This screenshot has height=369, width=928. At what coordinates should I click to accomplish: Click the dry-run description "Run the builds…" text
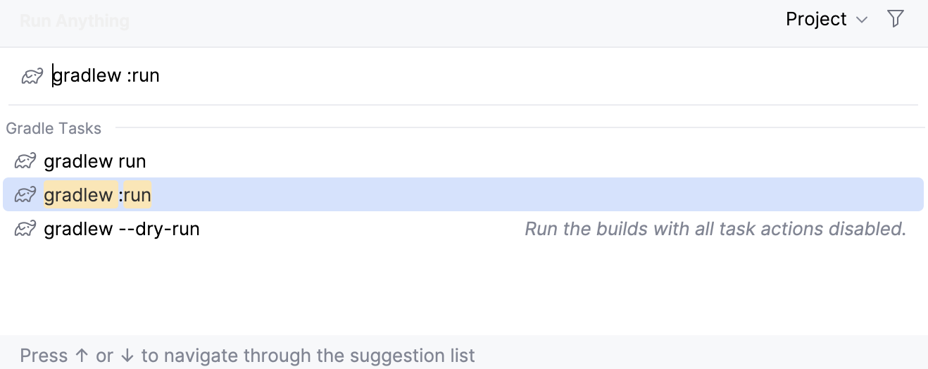(x=715, y=229)
